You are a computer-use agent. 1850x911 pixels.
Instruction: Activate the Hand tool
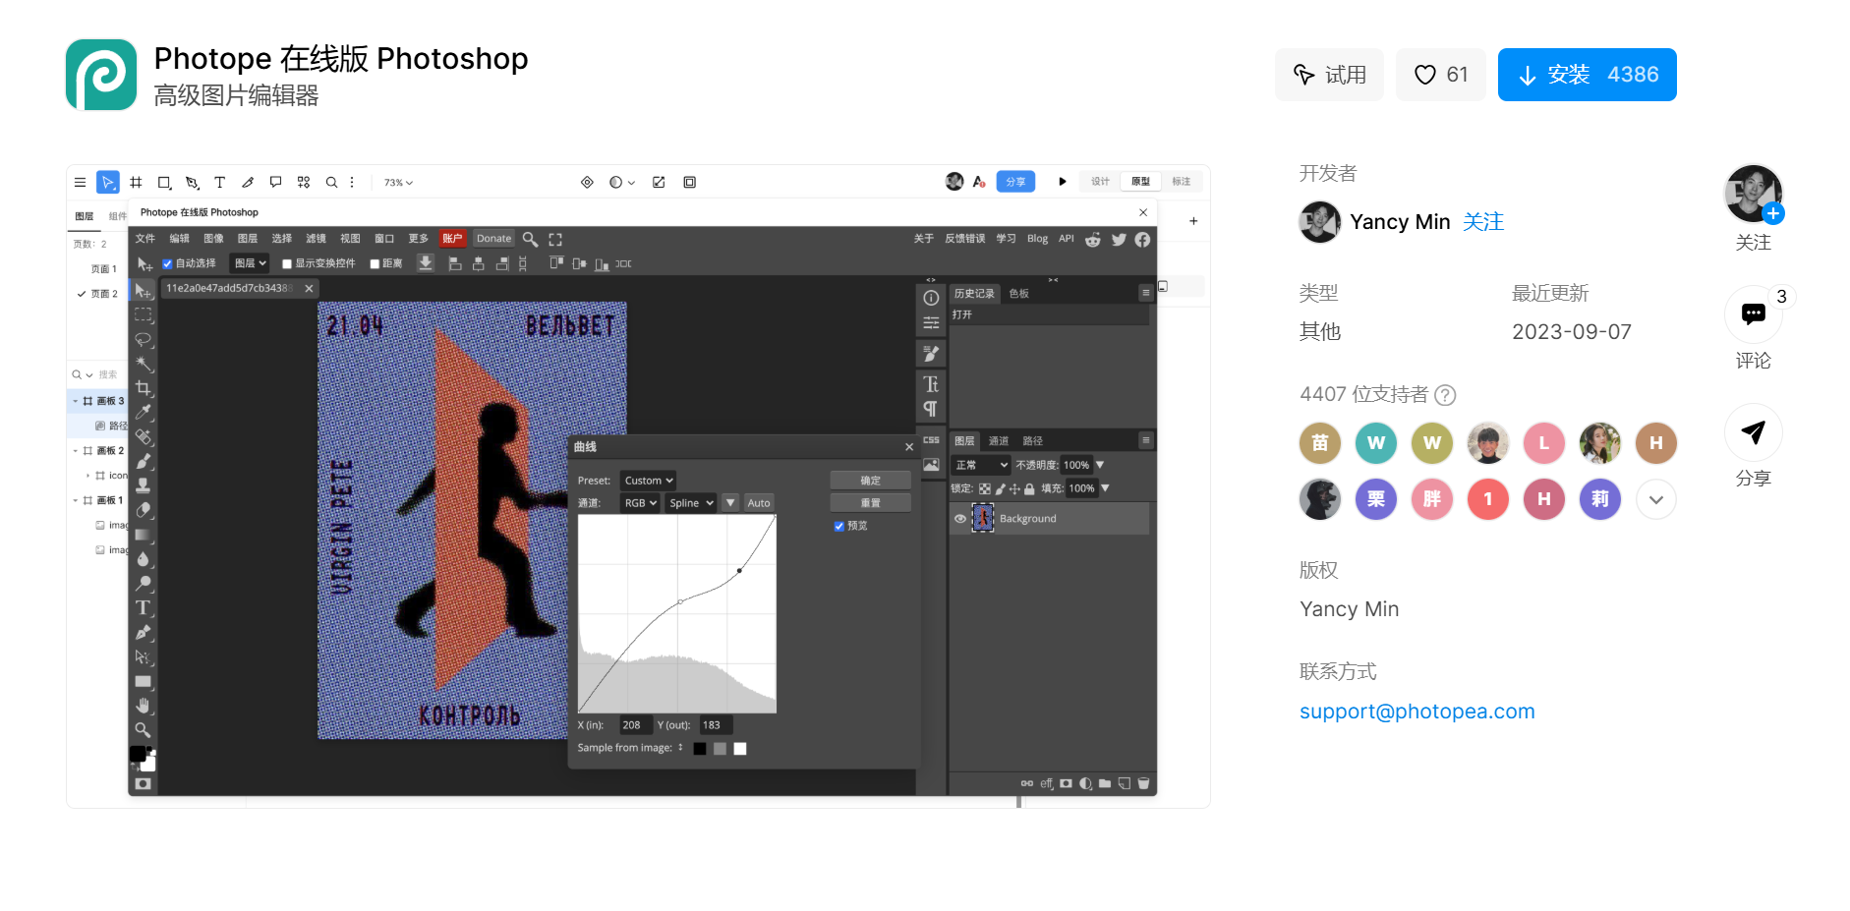click(x=145, y=705)
